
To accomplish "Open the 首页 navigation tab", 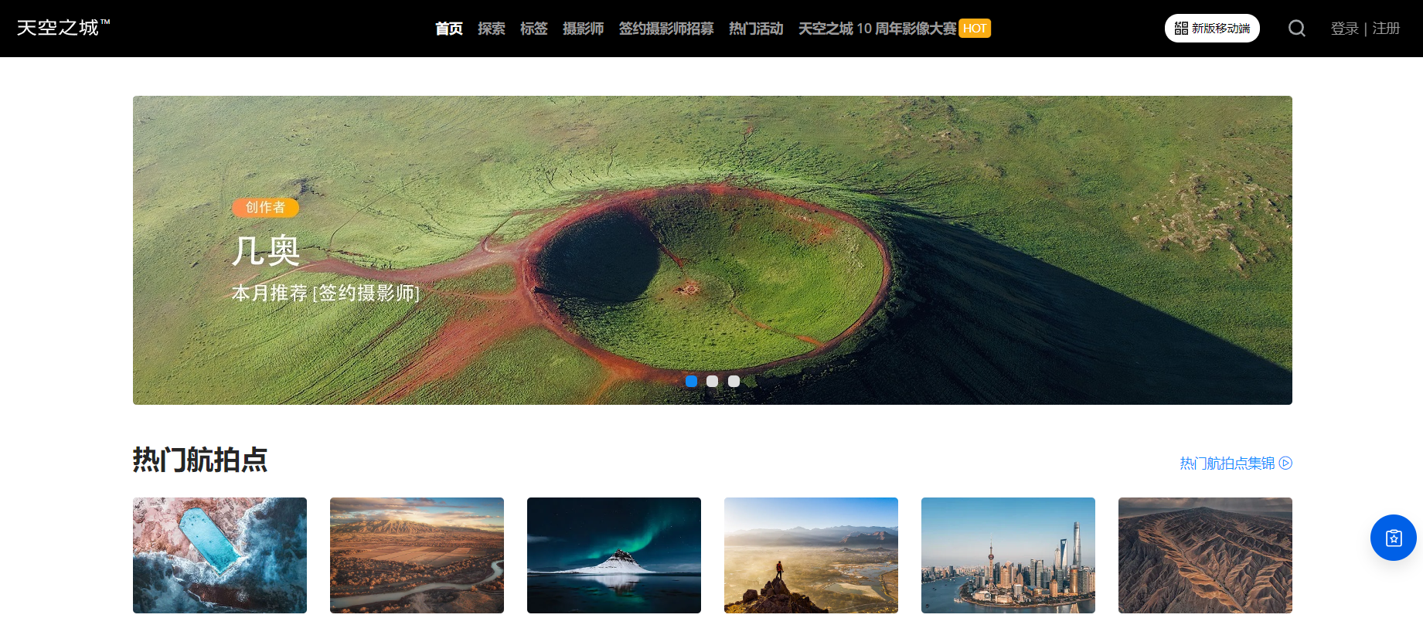I will (x=448, y=29).
